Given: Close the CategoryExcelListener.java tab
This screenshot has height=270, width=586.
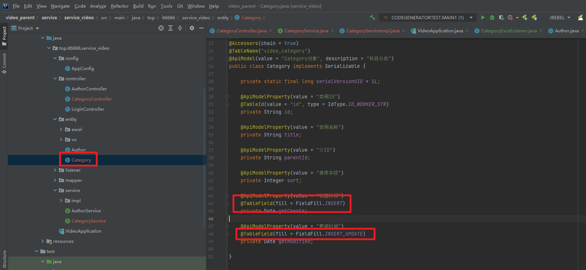Looking at the screenshot, I should tap(541, 31).
